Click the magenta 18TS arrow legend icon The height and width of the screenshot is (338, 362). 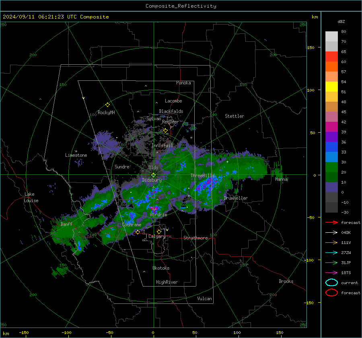[x=331, y=273]
